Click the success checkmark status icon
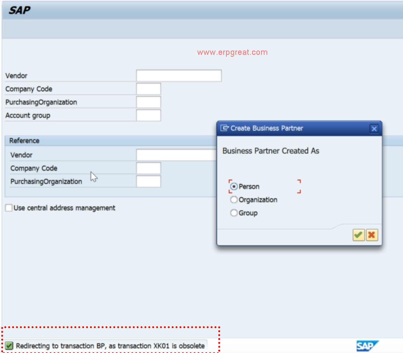This screenshot has width=403, height=353. 9,346
